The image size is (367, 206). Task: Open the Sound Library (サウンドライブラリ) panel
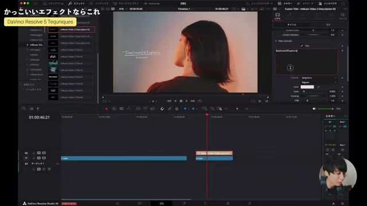point(126,3)
